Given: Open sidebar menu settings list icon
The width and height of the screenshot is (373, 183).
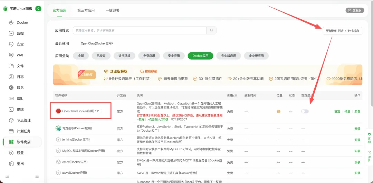Looking at the screenshot, I should (x=37, y=176).
